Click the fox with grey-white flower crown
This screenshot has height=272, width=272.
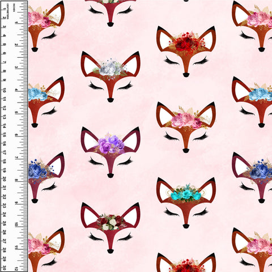click(x=110, y=76)
